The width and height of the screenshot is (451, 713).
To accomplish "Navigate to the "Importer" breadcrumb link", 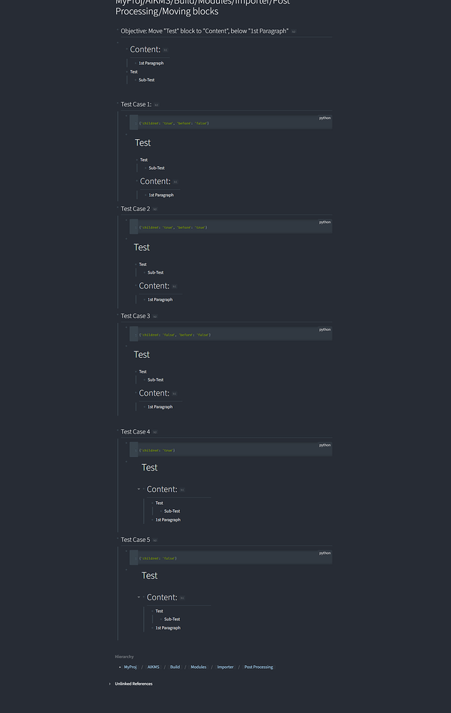I will 225,667.
